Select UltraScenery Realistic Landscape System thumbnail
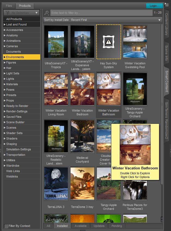 tap(56, 136)
